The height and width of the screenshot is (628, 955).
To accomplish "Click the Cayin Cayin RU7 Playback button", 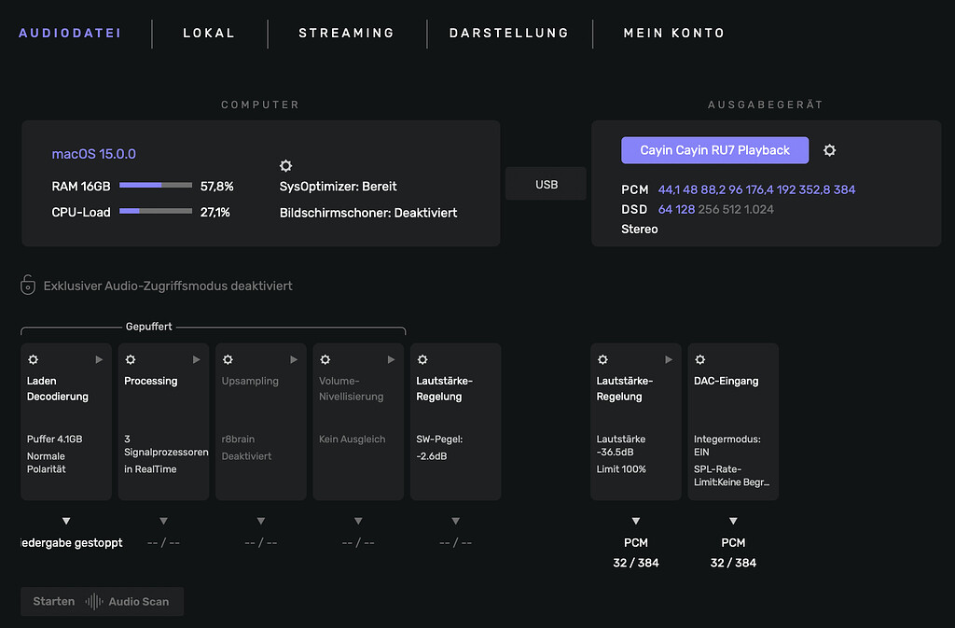I will tap(715, 150).
